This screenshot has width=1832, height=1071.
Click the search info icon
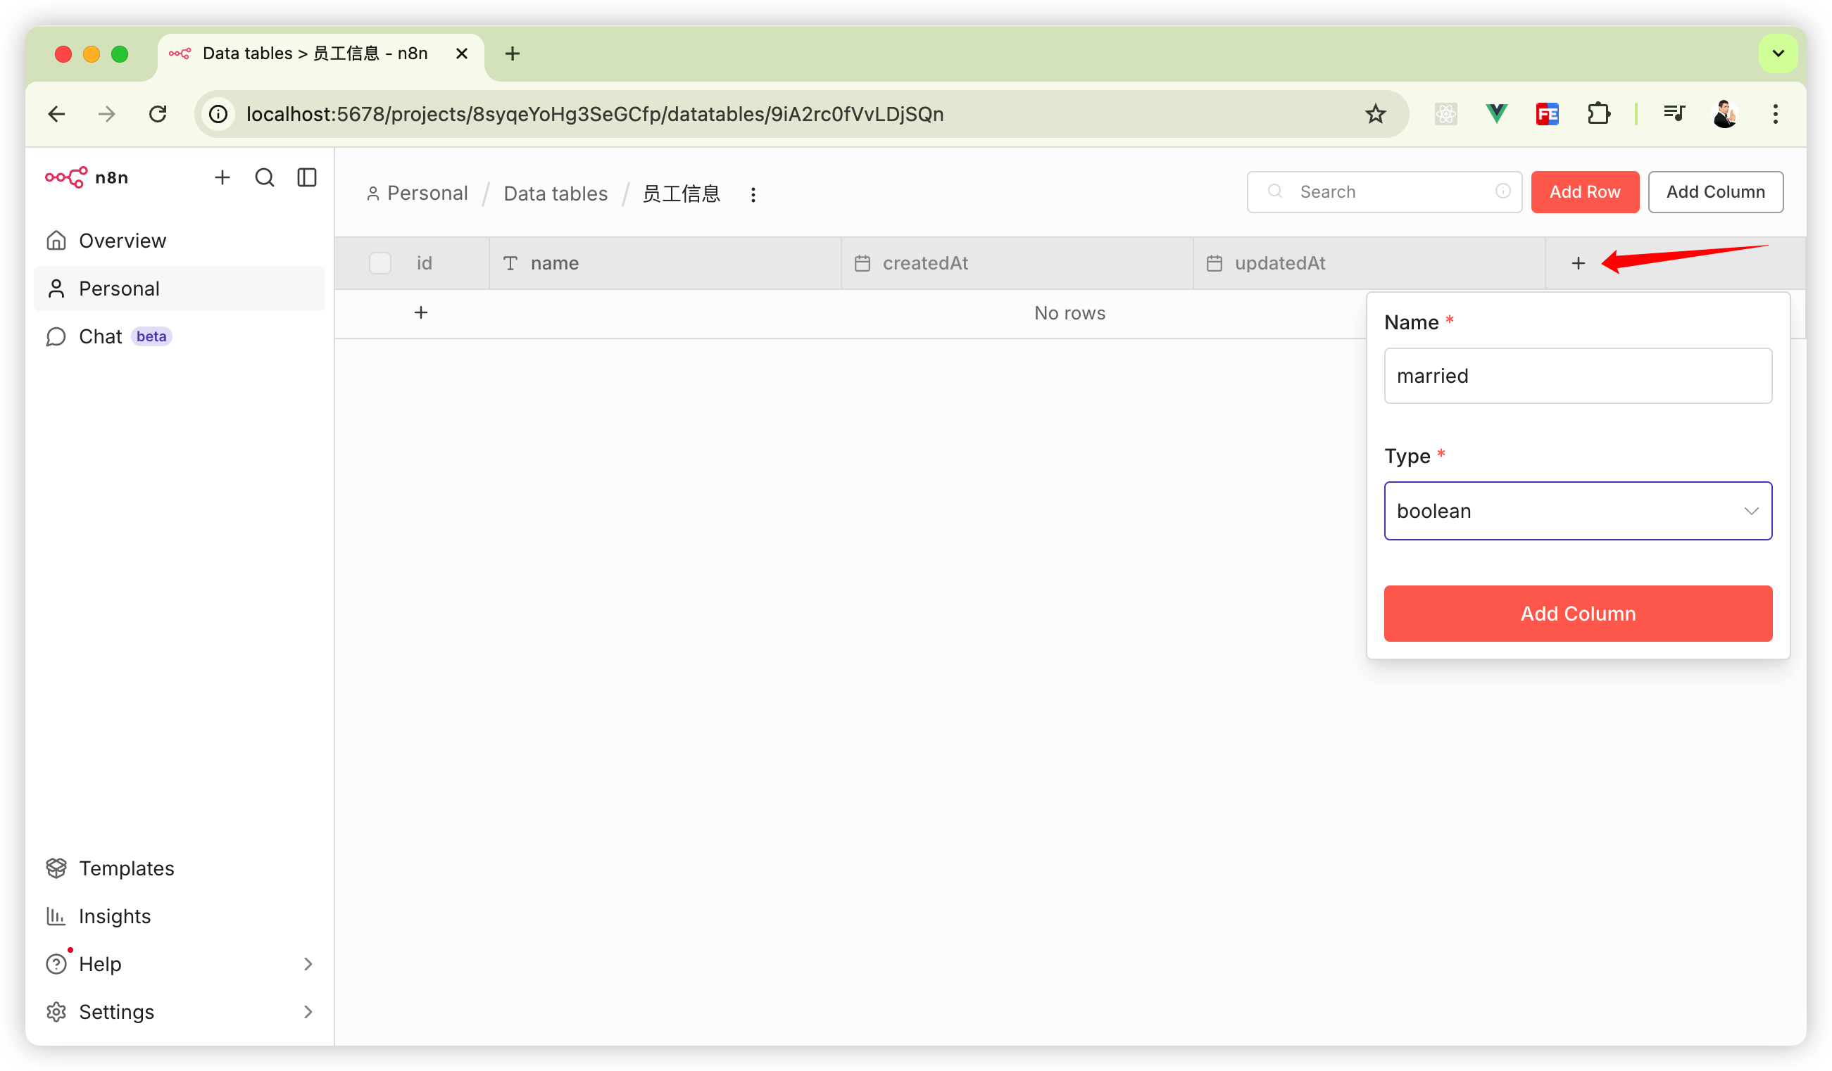pyautogui.click(x=1502, y=191)
